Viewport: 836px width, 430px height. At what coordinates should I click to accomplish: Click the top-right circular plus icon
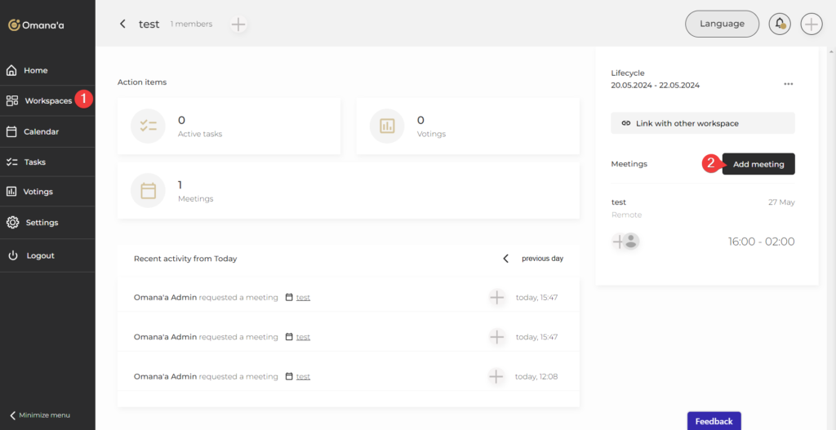point(811,24)
